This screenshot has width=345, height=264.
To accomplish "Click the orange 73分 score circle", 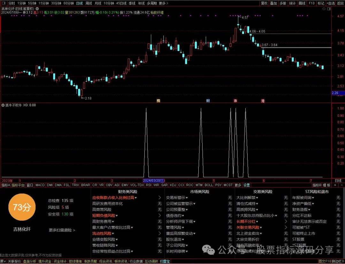I will click(22, 207).
